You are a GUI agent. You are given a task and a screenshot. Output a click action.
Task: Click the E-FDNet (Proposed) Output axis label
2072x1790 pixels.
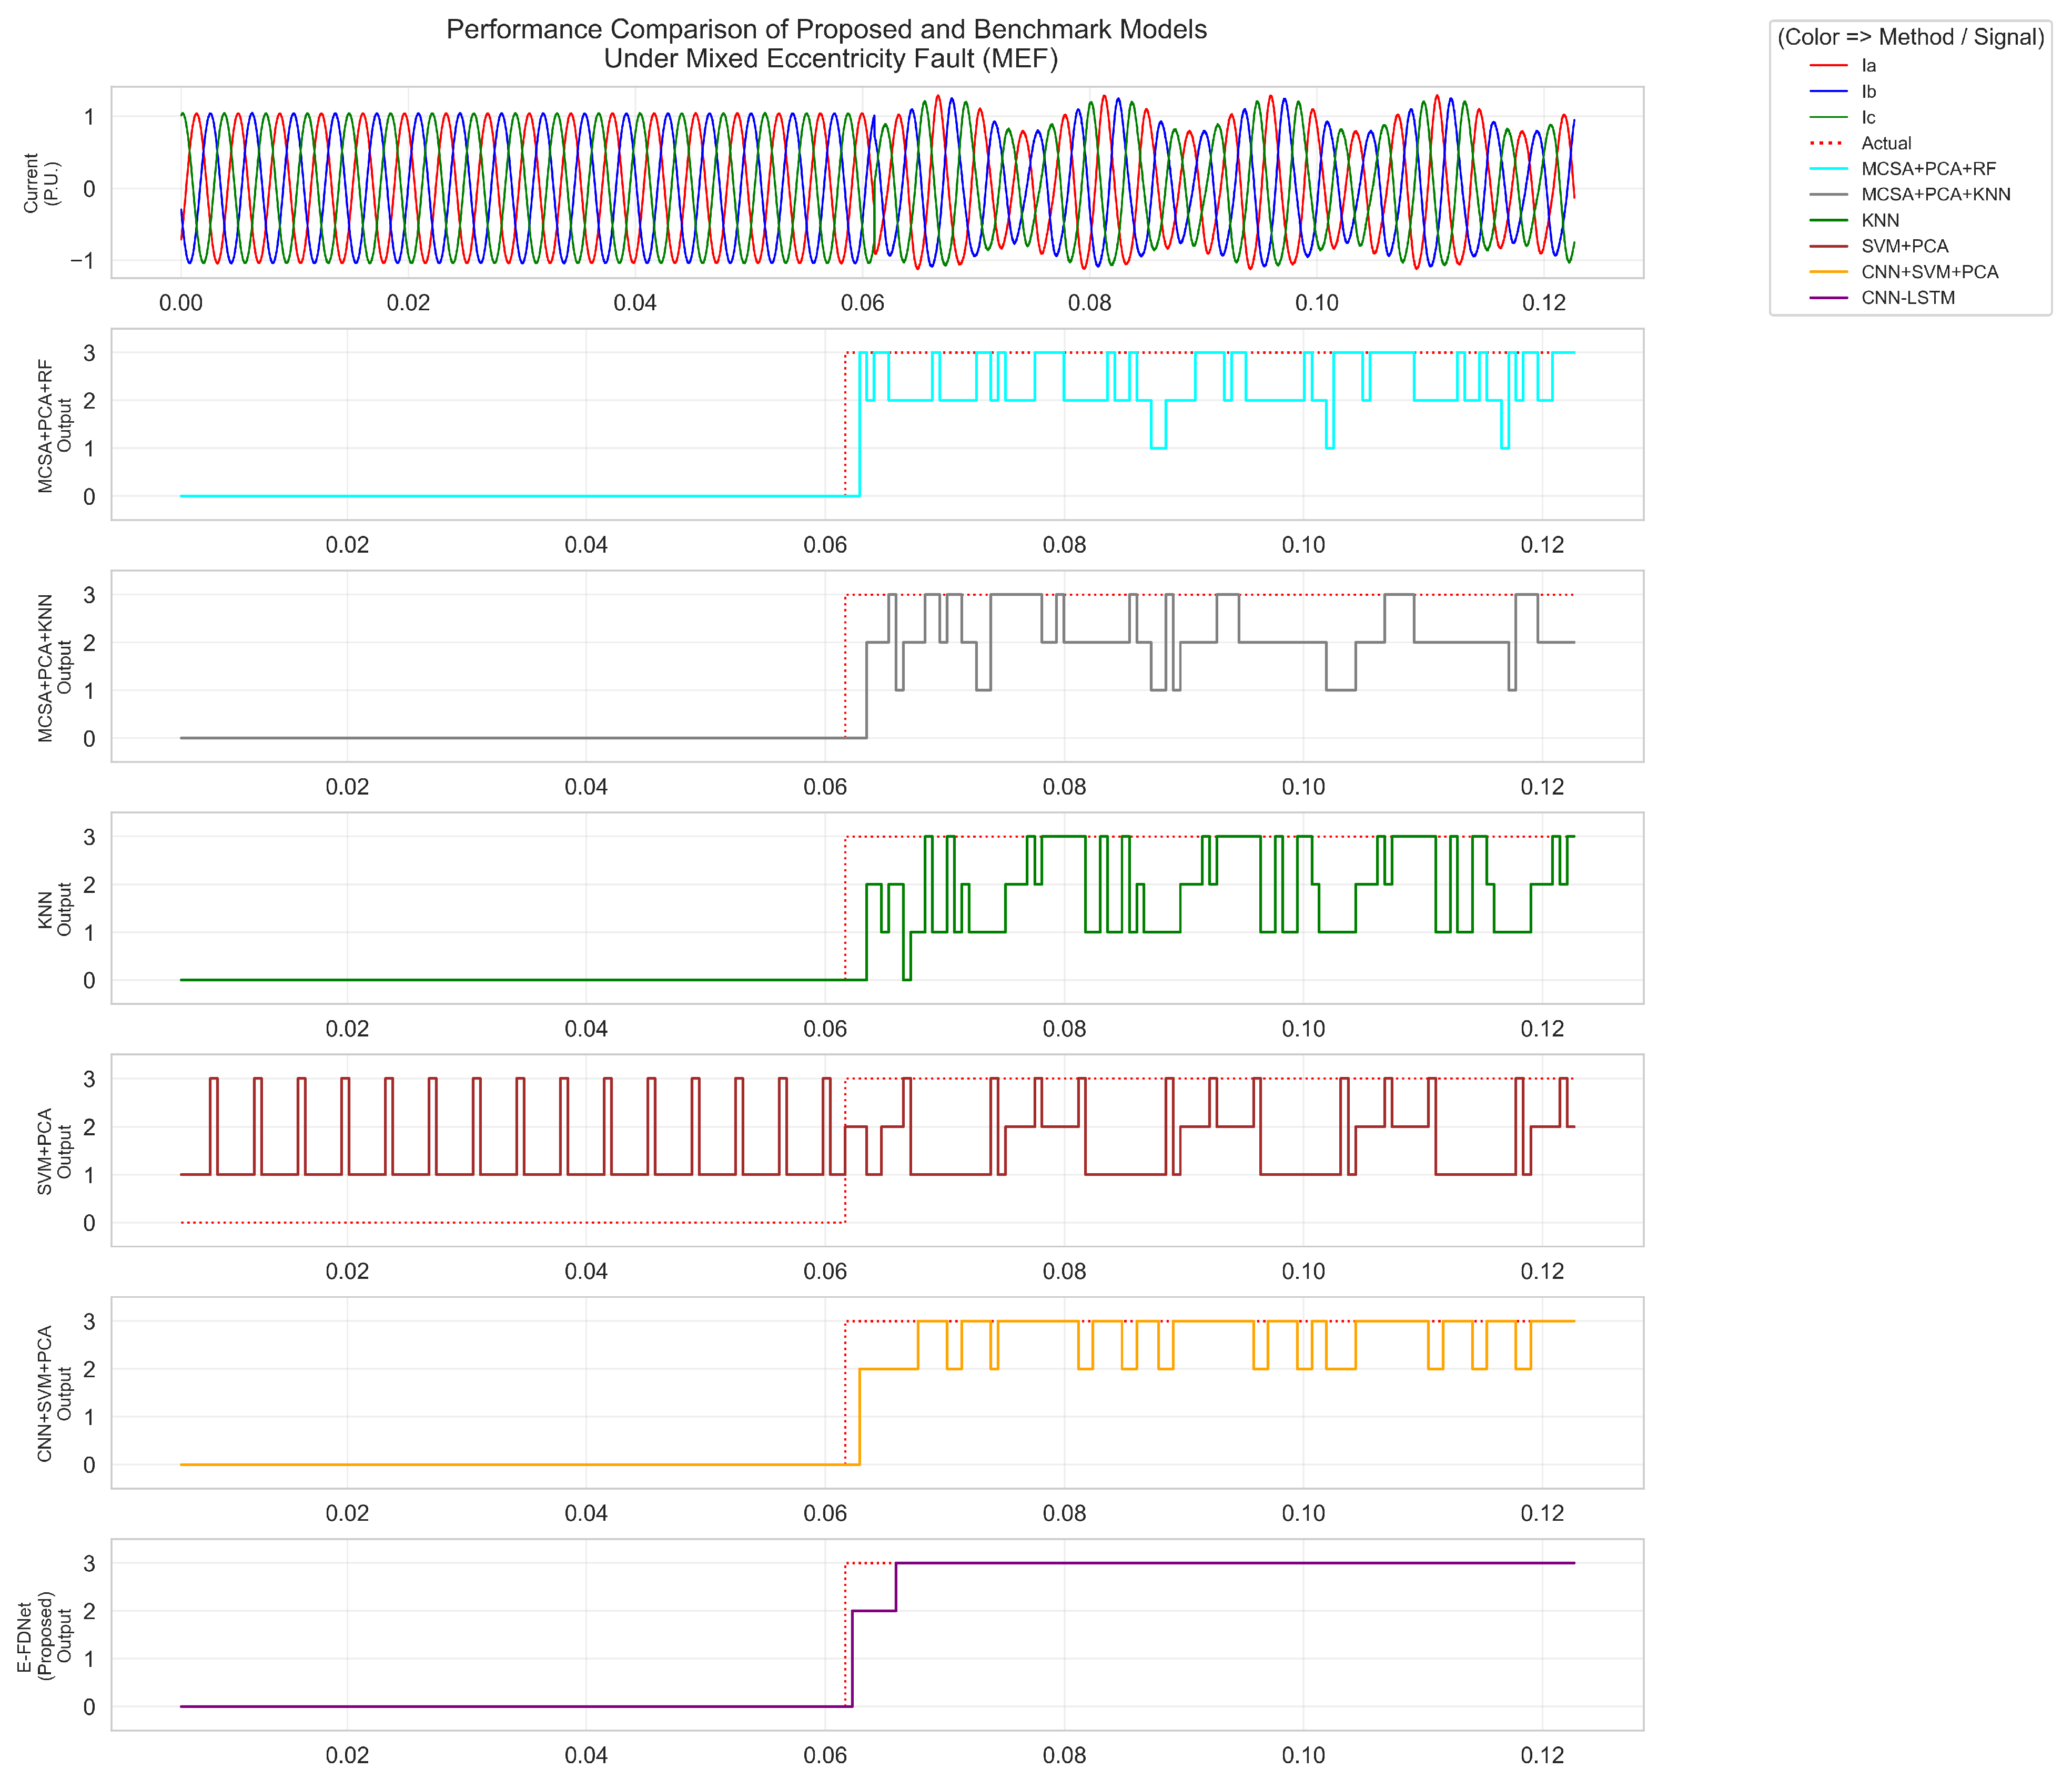point(45,1635)
